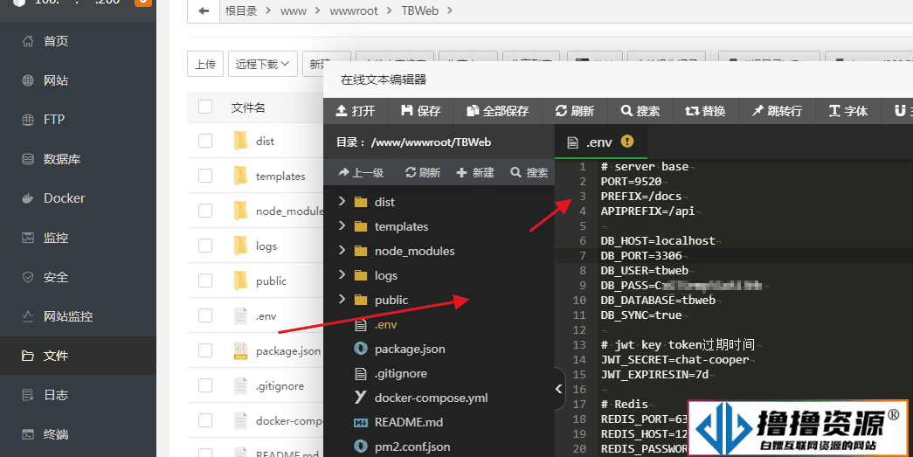Navigate to wwwroot in breadcrumb
Viewport: 913px width, 457px height.
(354, 10)
